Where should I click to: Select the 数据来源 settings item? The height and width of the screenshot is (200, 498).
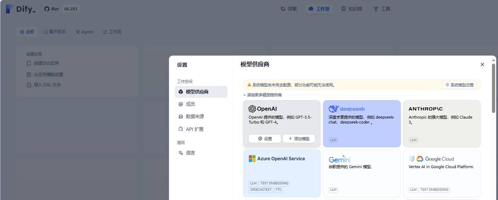(x=195, y=116)
